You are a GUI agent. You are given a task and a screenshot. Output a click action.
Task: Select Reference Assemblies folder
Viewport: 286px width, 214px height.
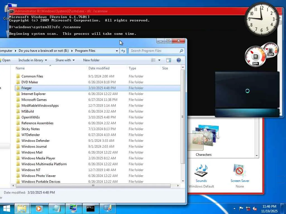(x=97, y=123)
